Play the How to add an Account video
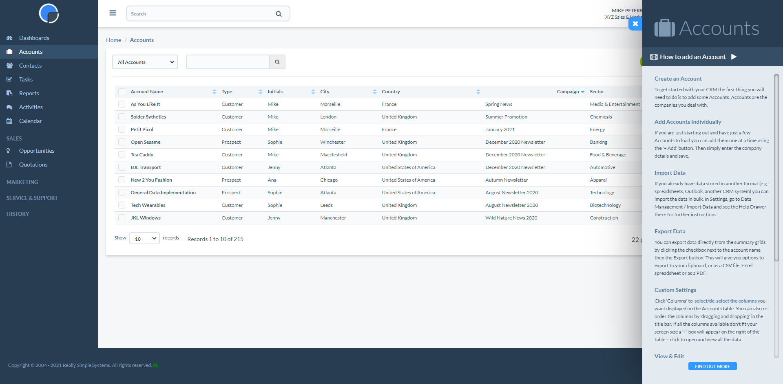The image size is (783, 384). point(734,57)
